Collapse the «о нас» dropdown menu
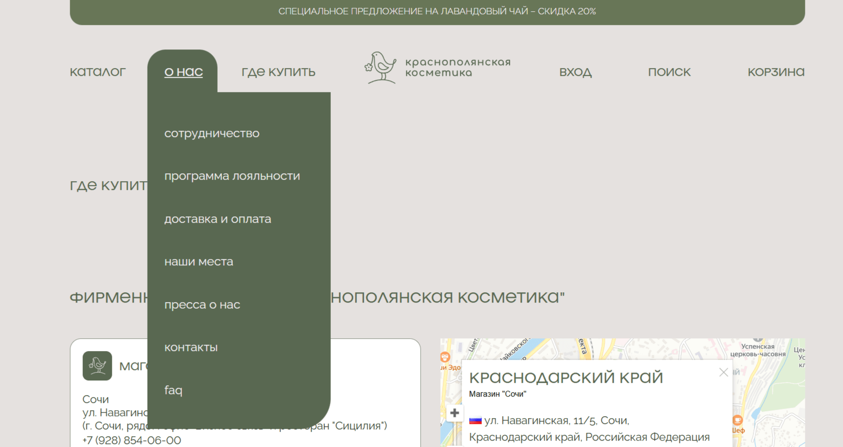This screenshot has height=447, width=843. [183, 72]
